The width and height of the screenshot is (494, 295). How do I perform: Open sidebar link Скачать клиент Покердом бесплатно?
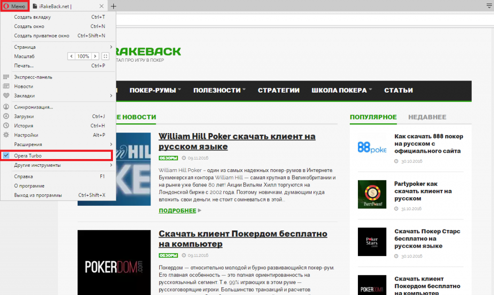click(x=427, y=286)
